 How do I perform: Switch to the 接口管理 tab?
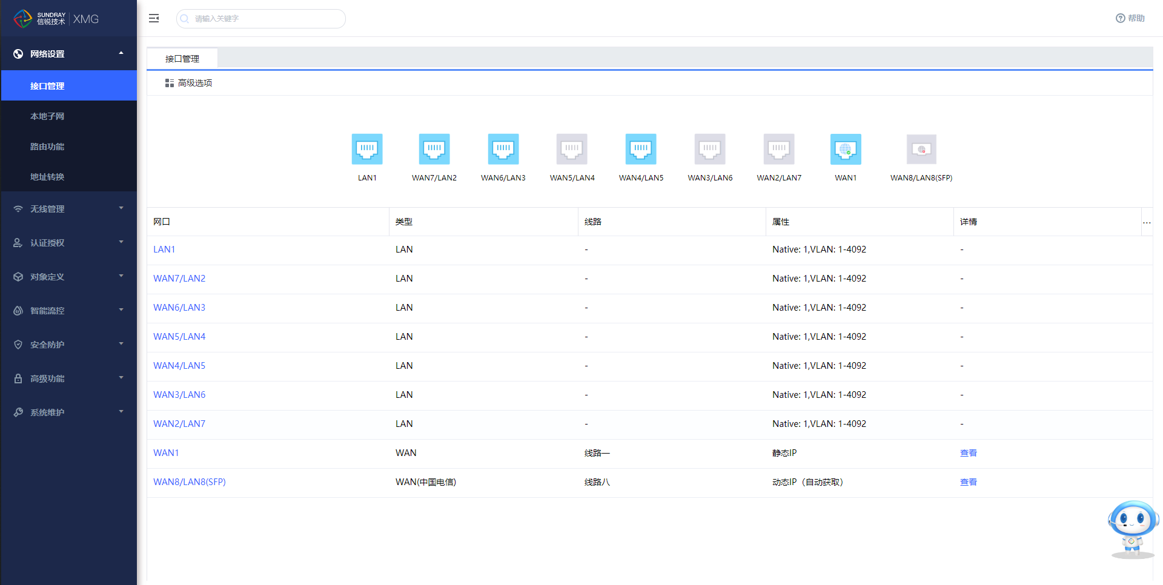point(182,59)
